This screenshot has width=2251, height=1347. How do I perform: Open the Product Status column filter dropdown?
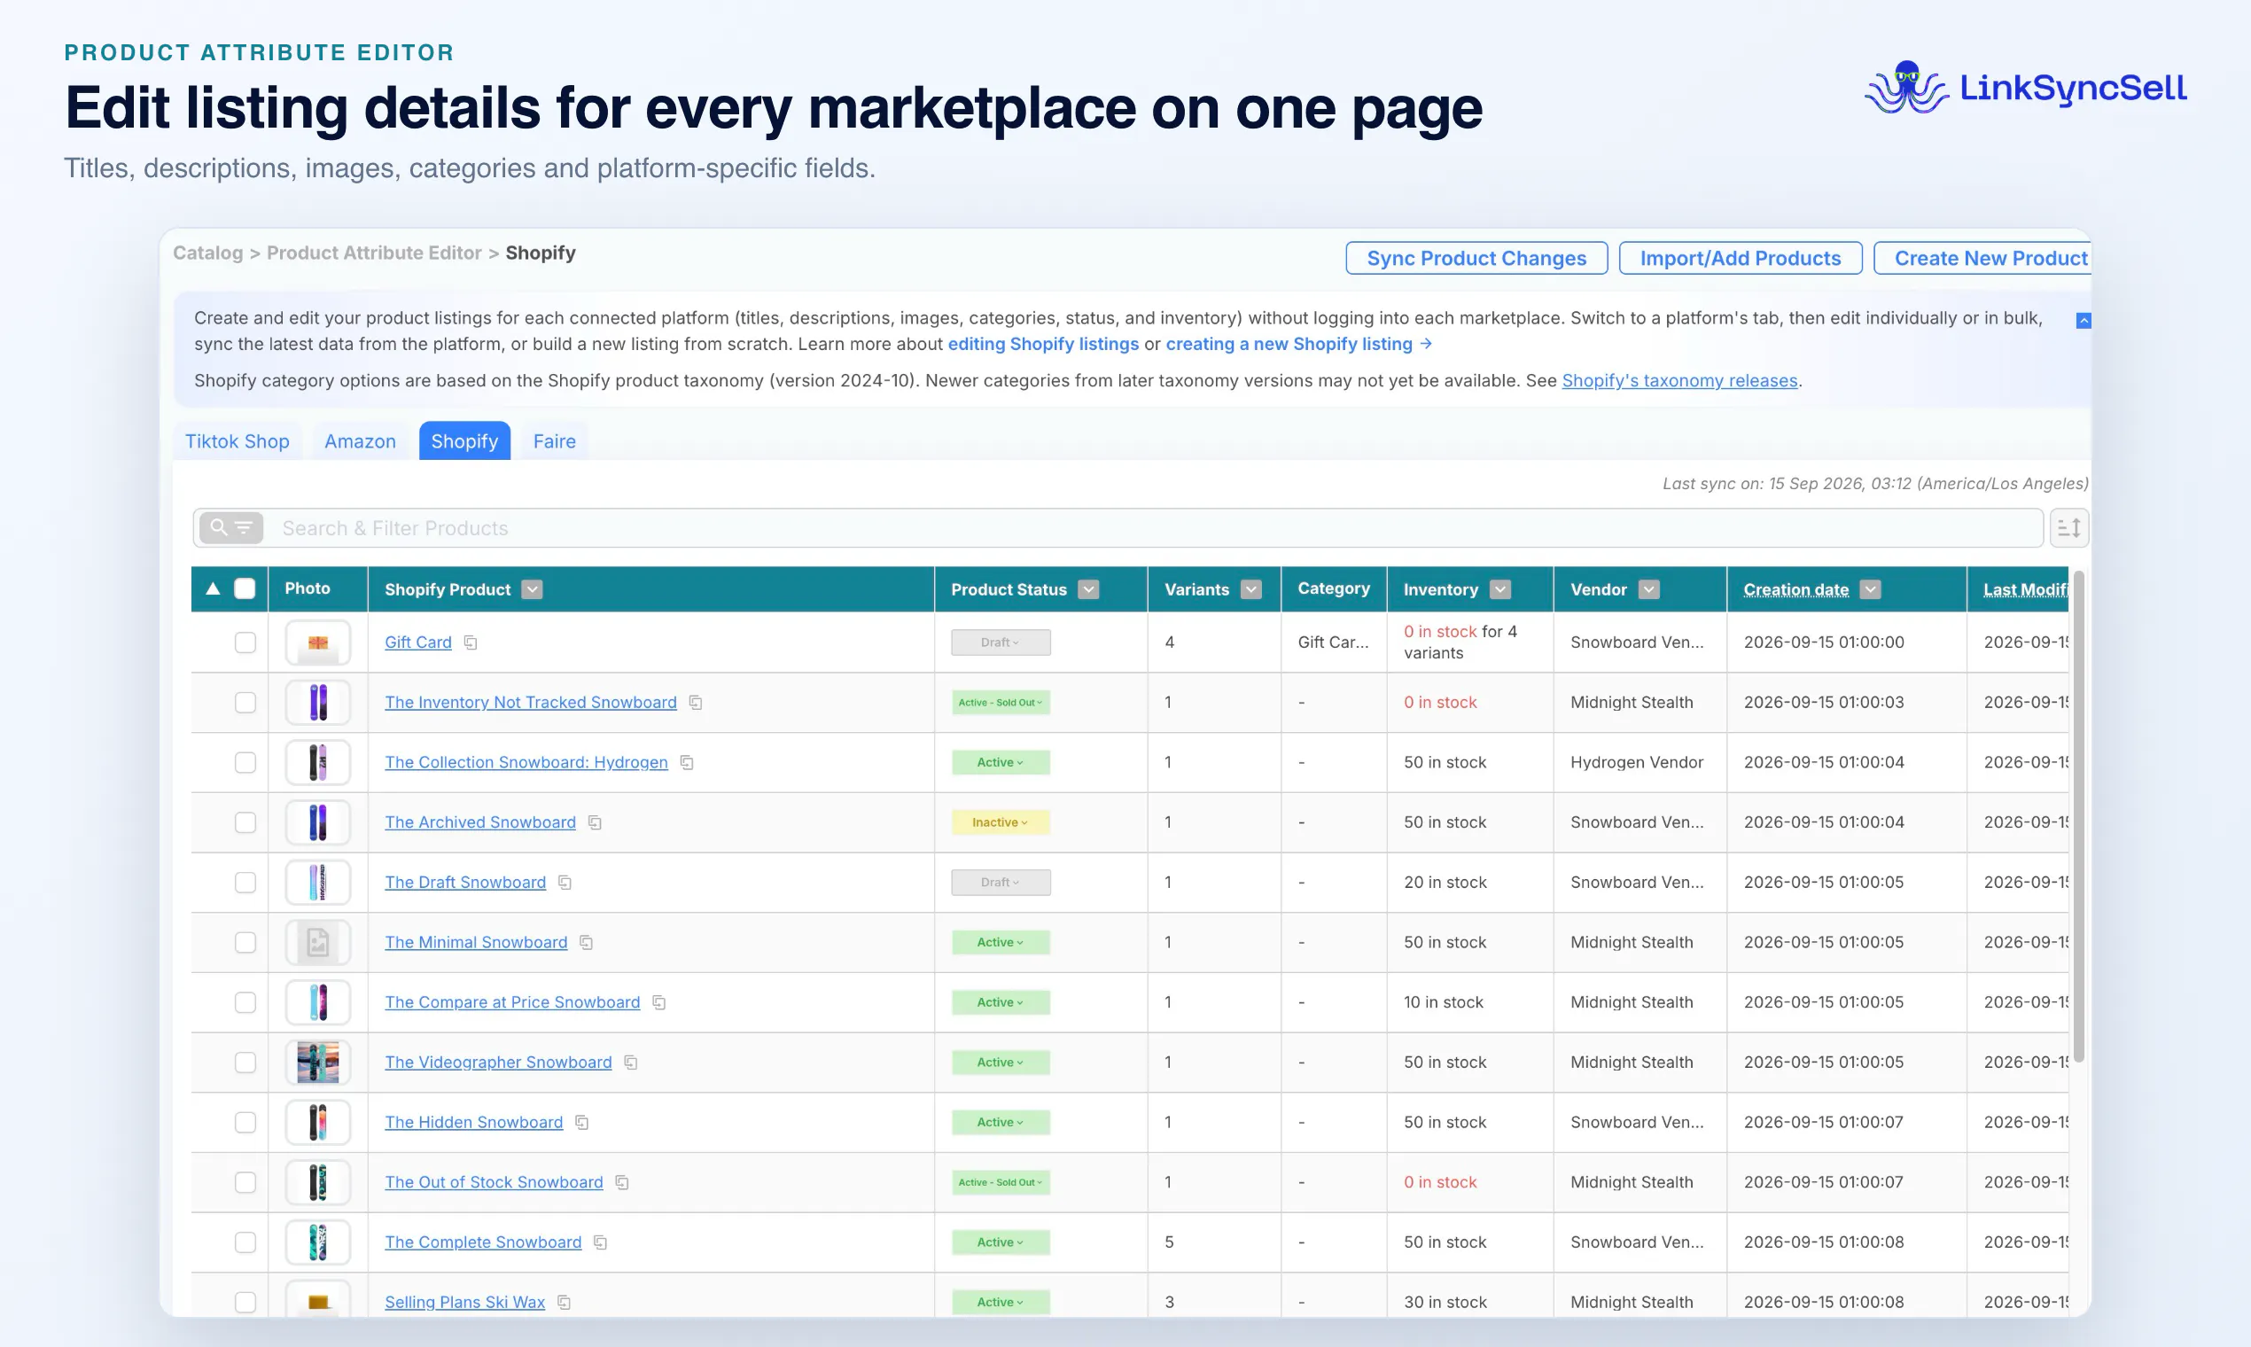pos(1088,589)
